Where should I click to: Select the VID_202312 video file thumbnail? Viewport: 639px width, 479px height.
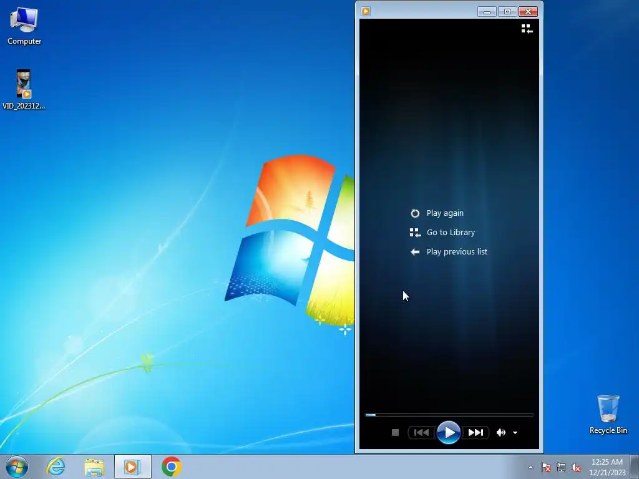click(x=24, y=84)
